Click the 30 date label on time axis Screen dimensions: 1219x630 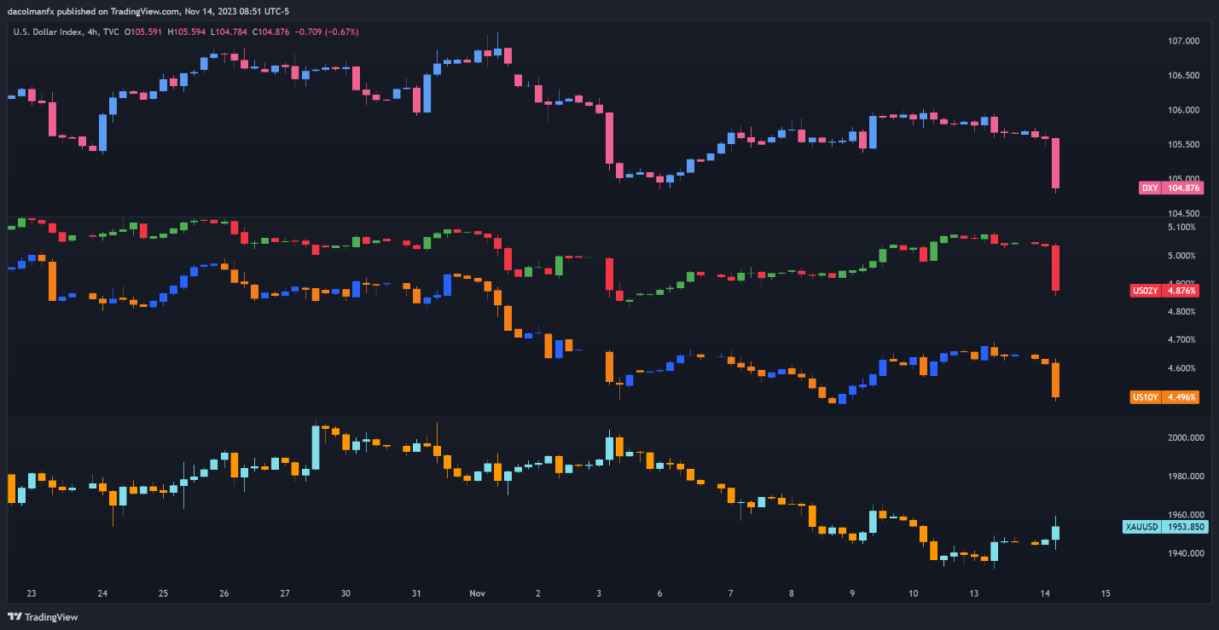[345, 592]
